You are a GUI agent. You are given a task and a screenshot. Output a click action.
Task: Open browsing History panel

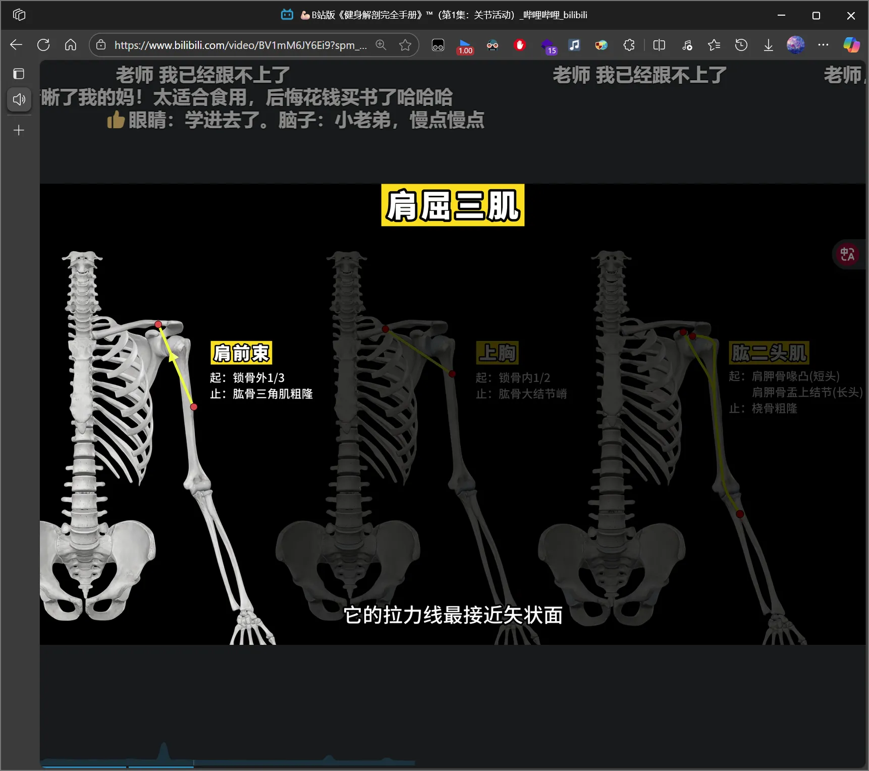point(741,45)
